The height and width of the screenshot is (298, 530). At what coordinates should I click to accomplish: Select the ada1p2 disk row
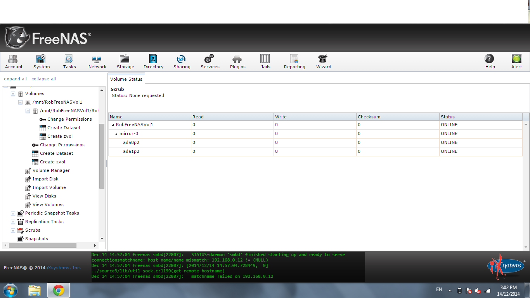315,151
